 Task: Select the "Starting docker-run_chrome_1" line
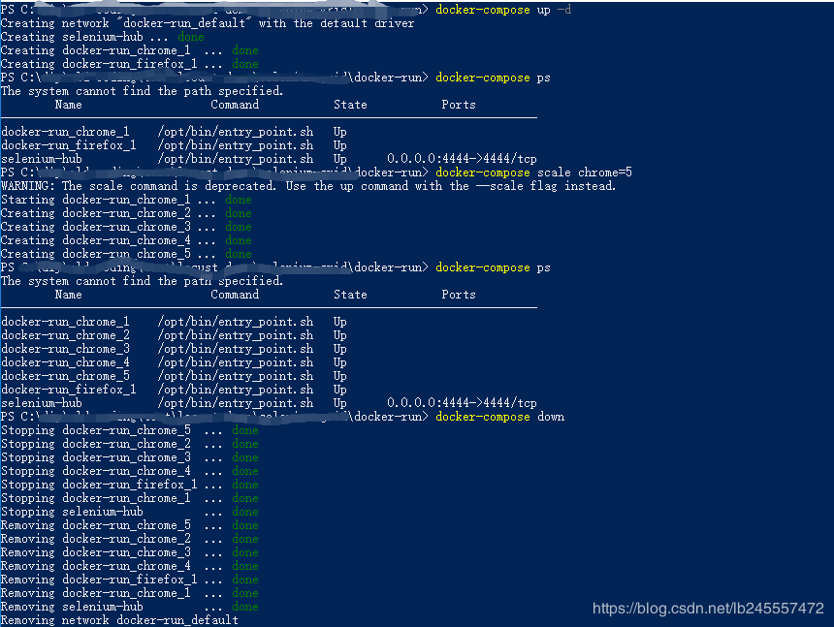96,200
